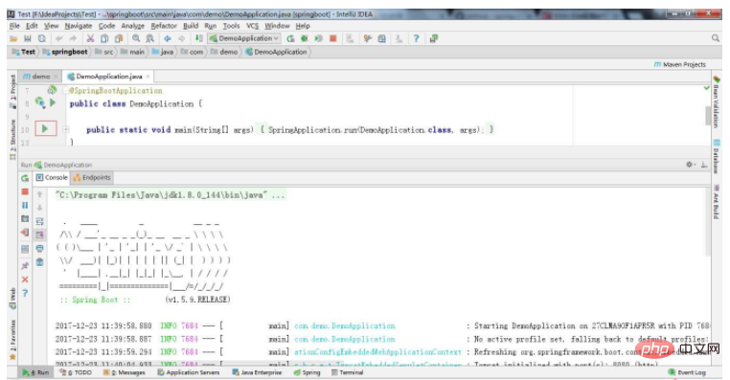730x380 pixels.
Task: Click the Find magnifier toolbar icon
Action: [x=136, y=38]
